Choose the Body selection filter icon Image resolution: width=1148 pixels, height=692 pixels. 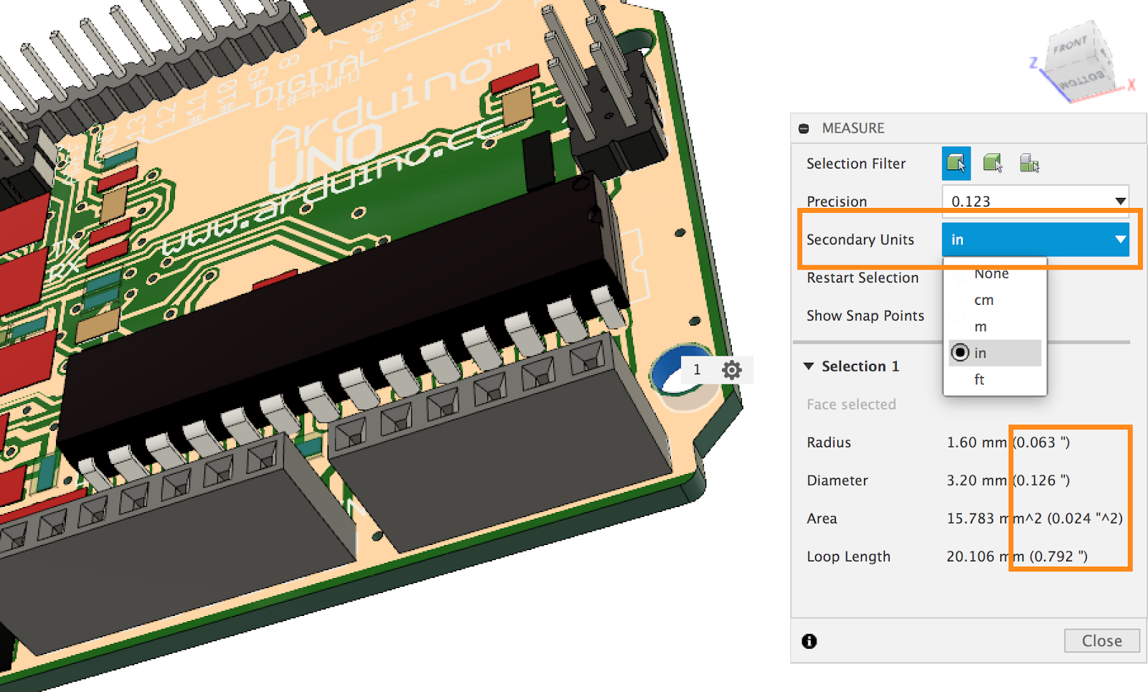tap(992, 163)
